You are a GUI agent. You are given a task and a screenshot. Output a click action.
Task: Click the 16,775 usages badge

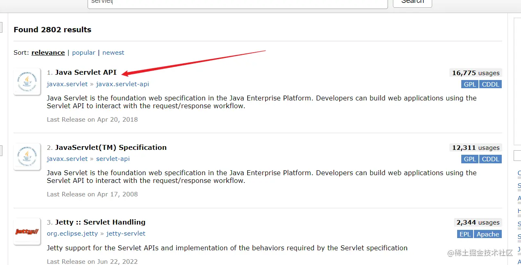tap(476, 73)
